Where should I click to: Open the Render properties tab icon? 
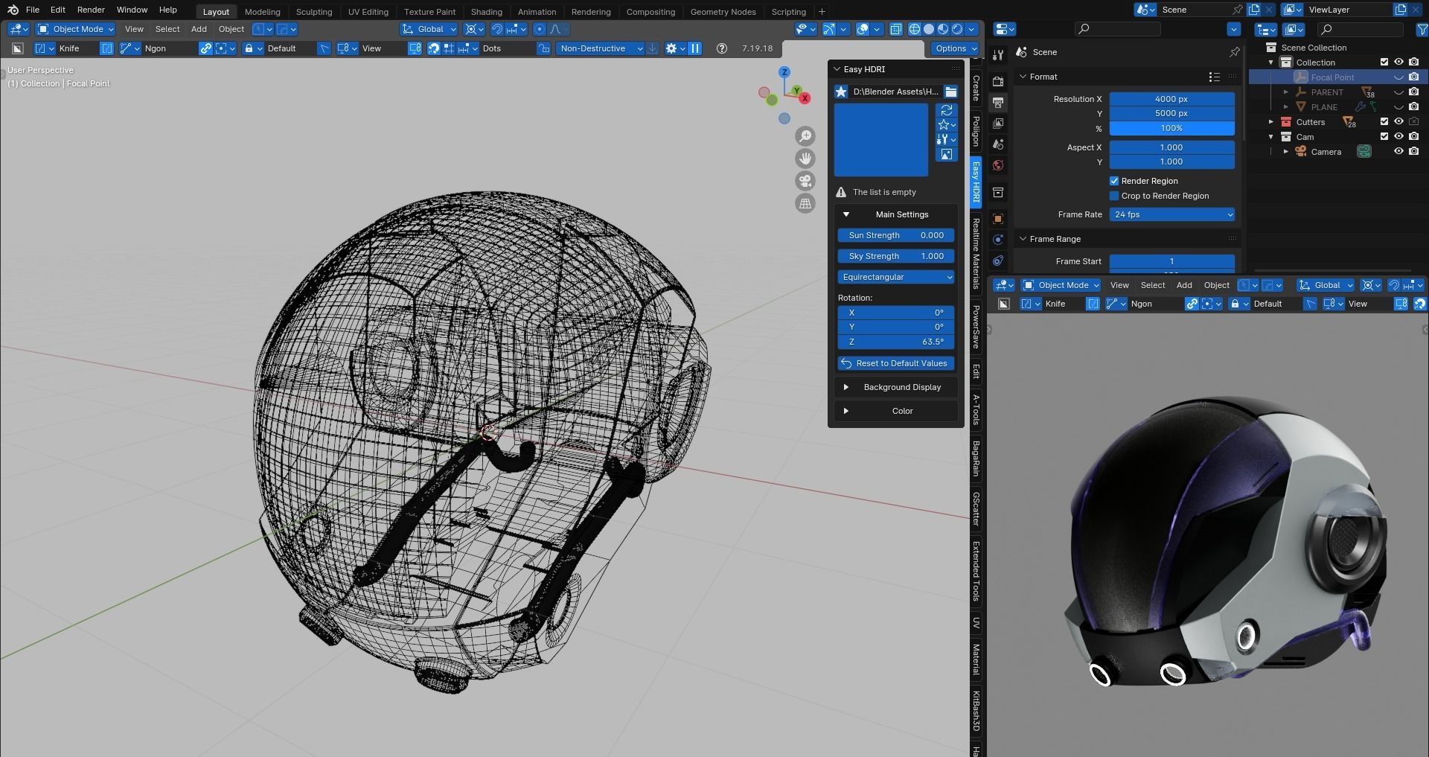pos(998,81)
